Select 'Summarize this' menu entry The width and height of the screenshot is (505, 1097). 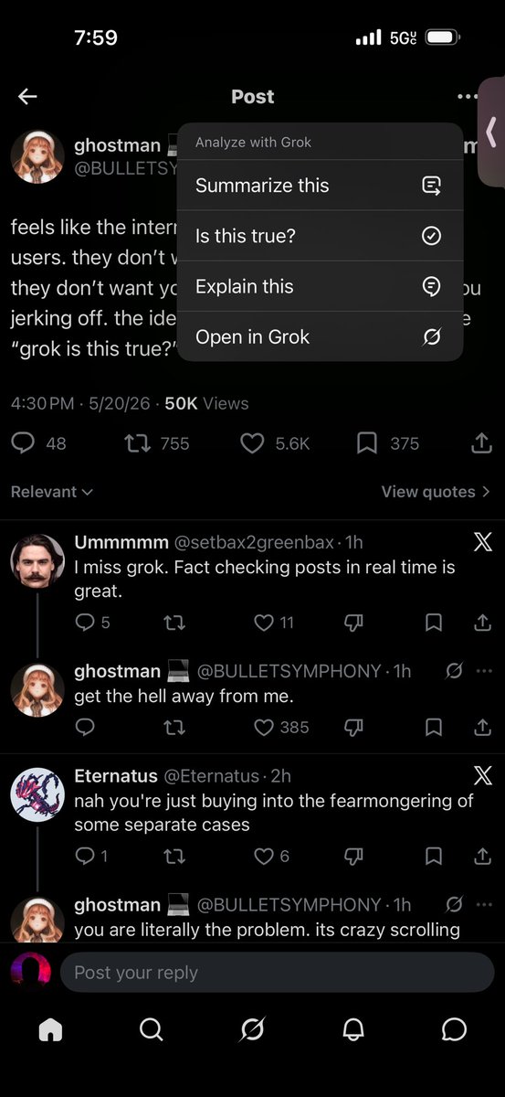pyautogui.click(x=320, y=186)
